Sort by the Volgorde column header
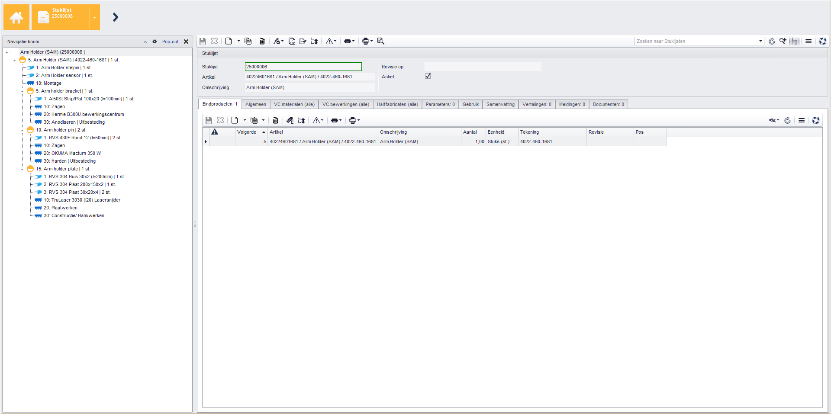Viewport: 831px width, 414px height. (251, 132)
